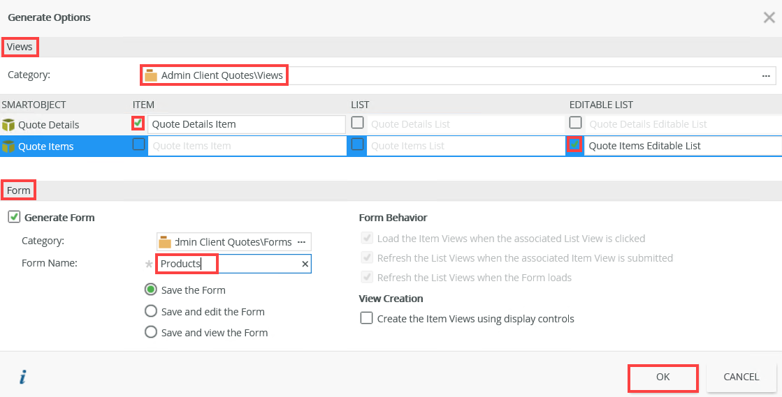782x397 pixels.
Task: Click the Quote Items Editable List name field
Action: point(681,146)
